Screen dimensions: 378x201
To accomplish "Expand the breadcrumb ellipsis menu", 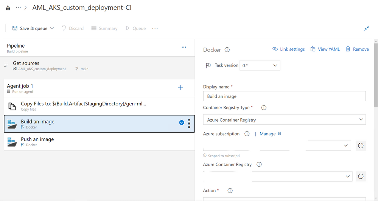I will tap(18, 8).
